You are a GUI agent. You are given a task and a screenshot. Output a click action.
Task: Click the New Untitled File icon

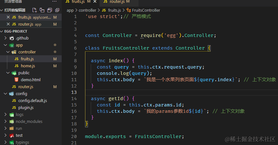click(x=34, y=10)
